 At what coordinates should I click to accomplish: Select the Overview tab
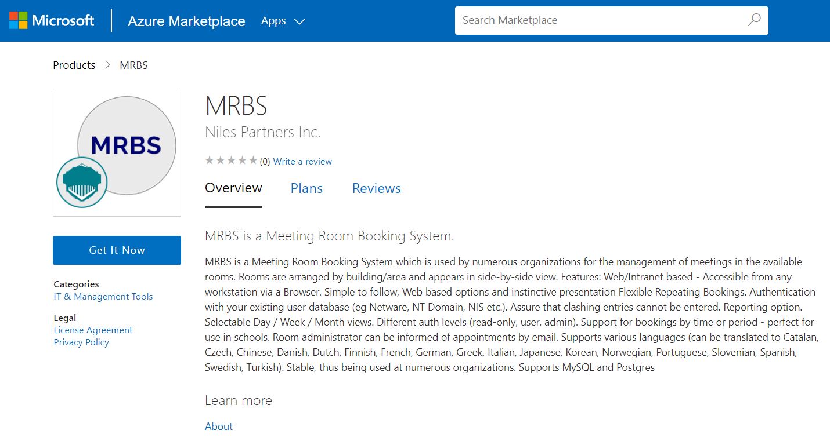tap(233, 188)
